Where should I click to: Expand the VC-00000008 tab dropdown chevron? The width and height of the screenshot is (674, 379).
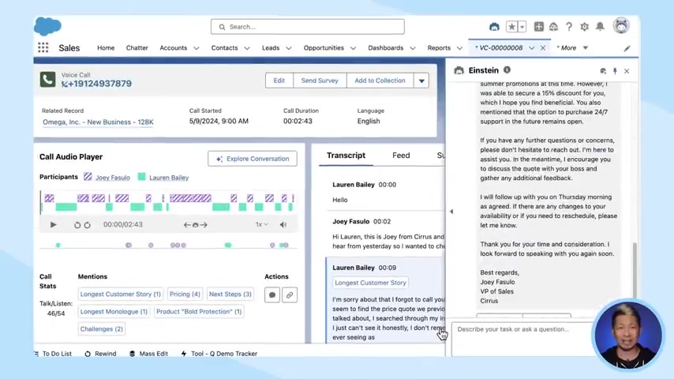(x=532, y=48)
